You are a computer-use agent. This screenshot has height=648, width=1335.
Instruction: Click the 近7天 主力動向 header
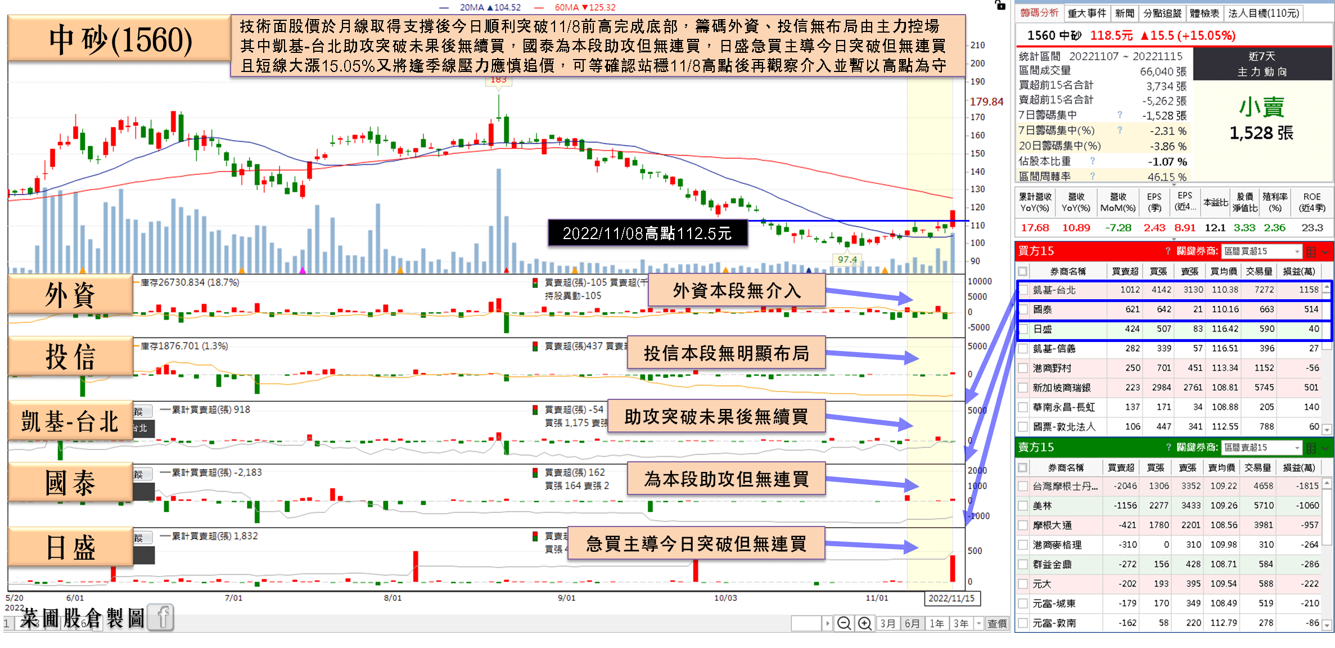pos(1262,64)
